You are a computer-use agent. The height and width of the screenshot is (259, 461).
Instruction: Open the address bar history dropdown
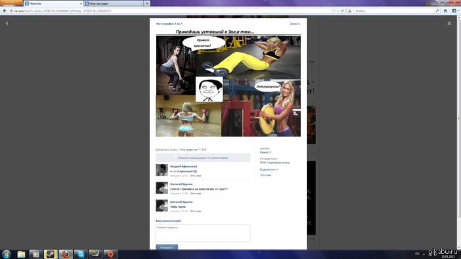[338, 11]
